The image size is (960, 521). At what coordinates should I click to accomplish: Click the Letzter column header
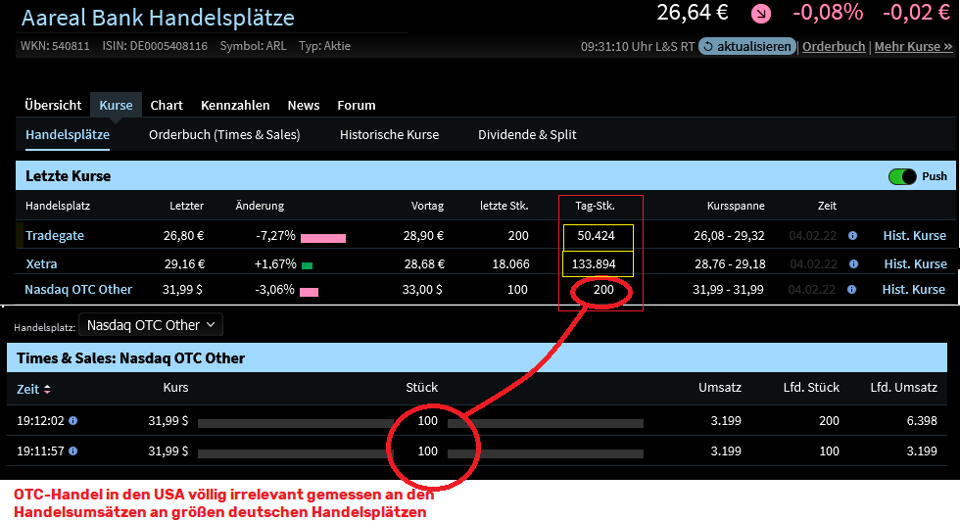[187, 206]
